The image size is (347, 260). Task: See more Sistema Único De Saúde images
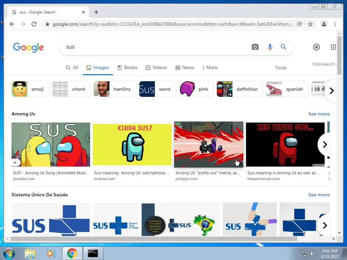click(x=319, y=195)
